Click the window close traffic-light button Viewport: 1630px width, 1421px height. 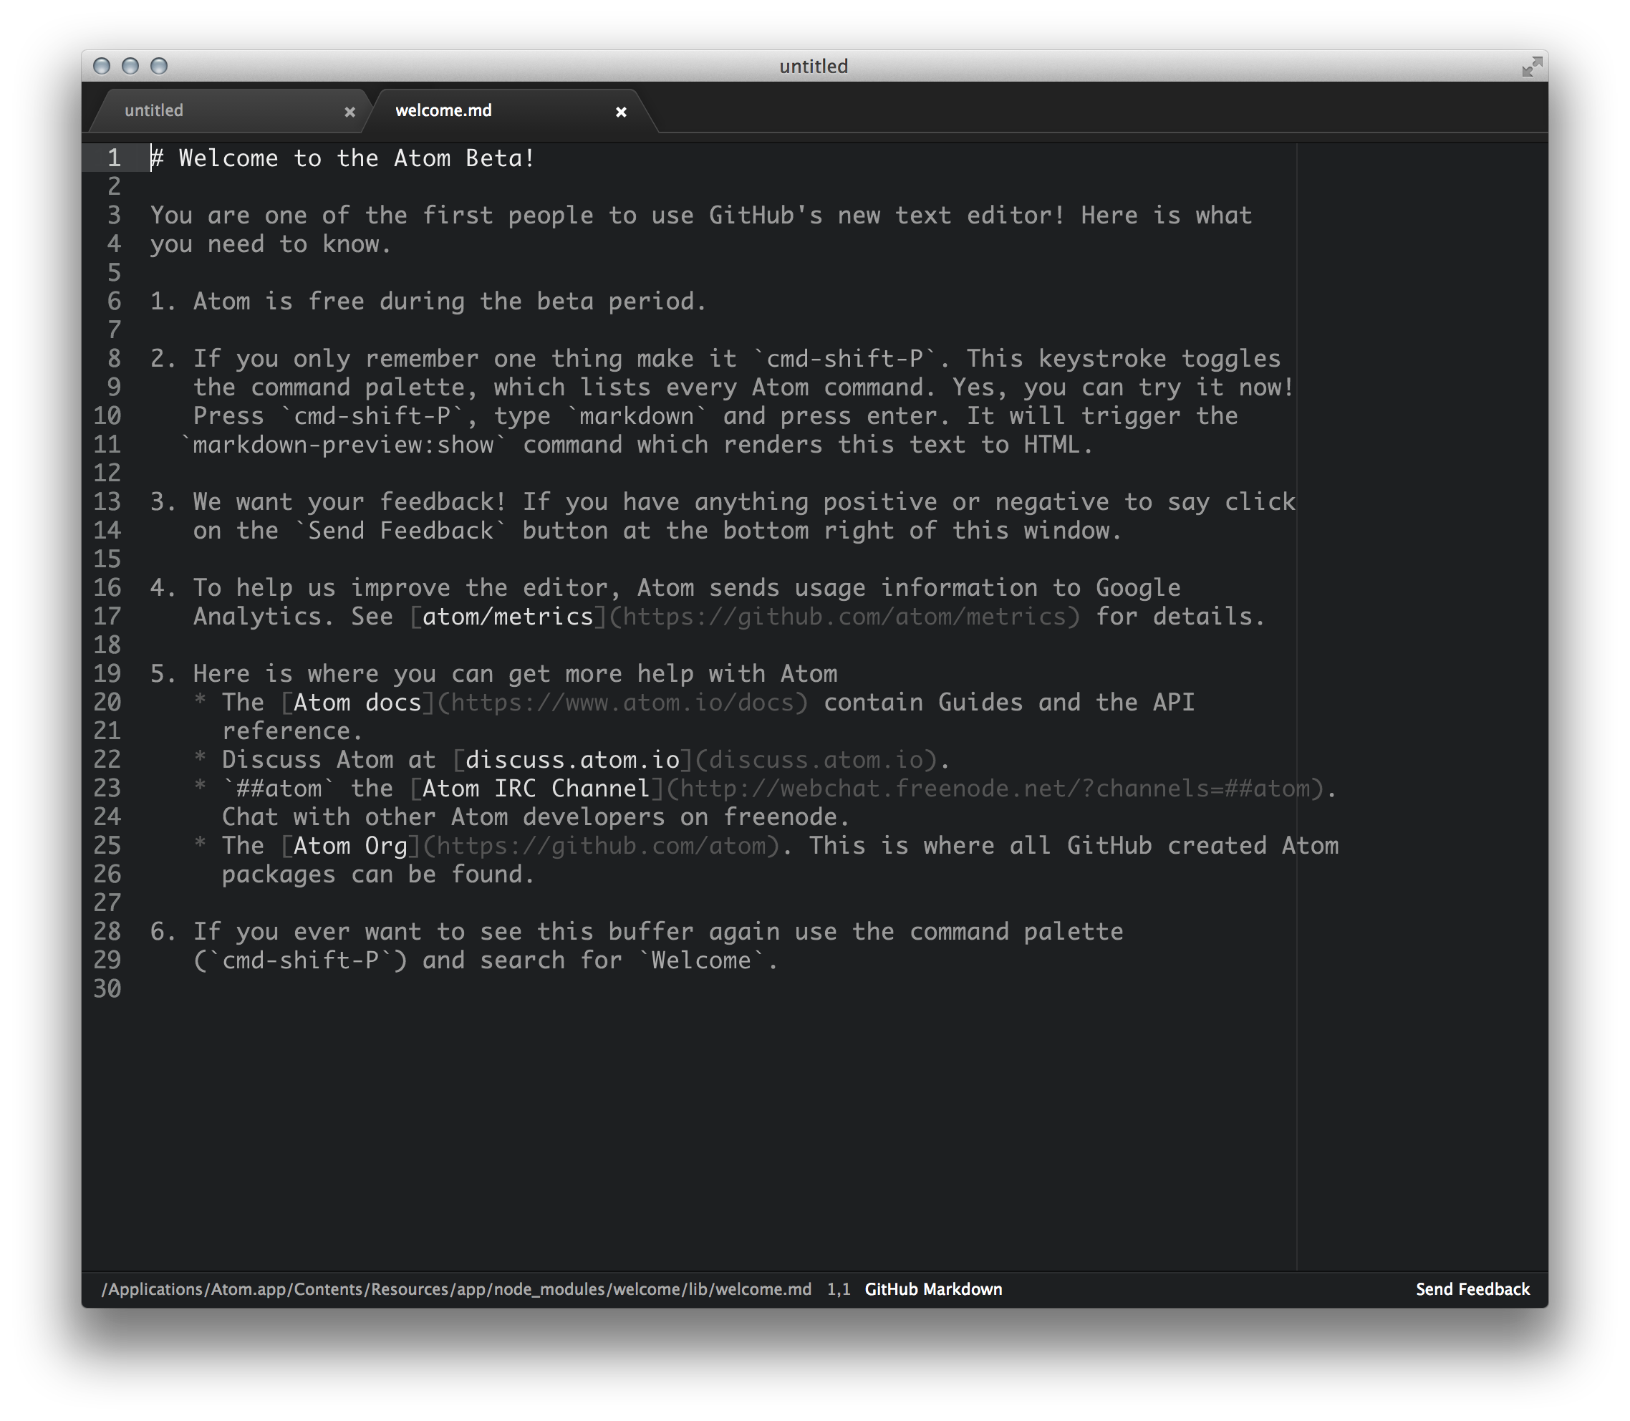tap(102, 66)
